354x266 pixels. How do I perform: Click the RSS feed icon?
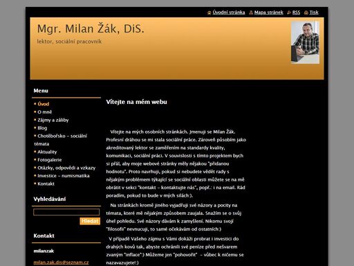click(289, 12)
